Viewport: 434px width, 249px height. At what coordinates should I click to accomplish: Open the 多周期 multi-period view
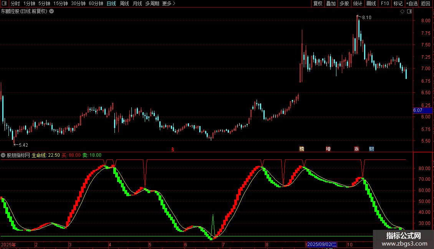tap(152, 3)
